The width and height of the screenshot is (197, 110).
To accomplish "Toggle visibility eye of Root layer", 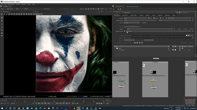I will 169,48.
